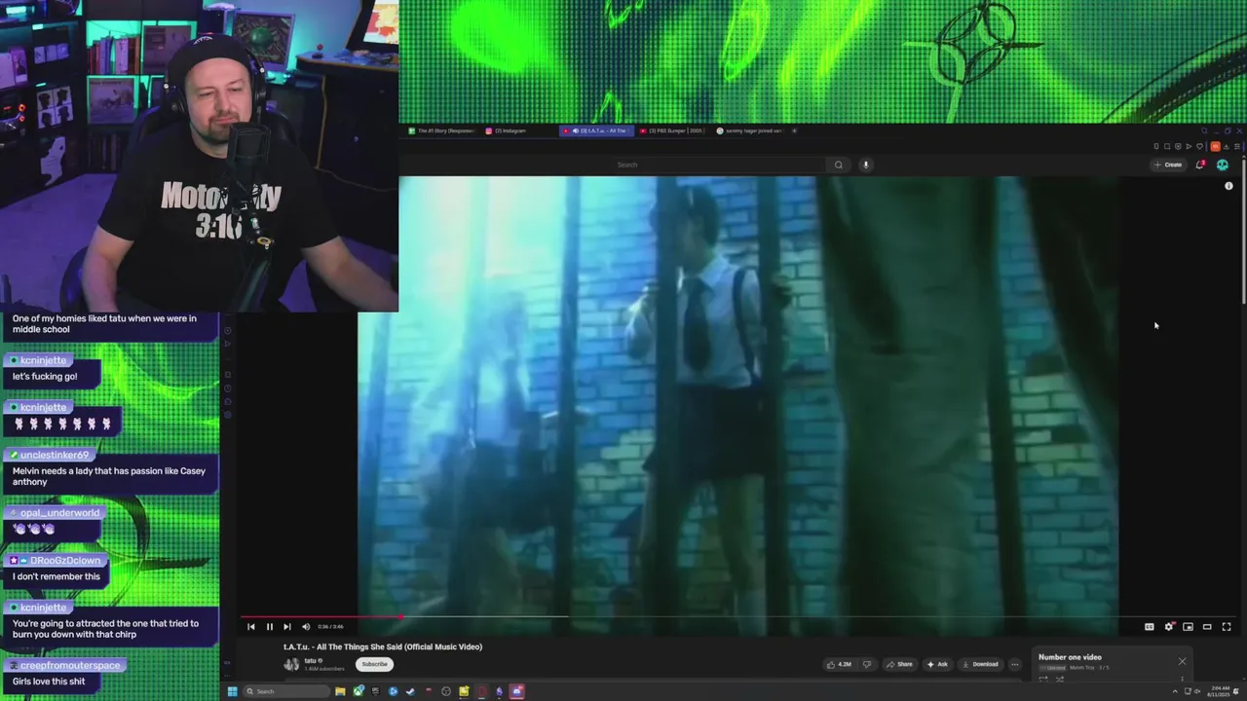This screenshot has width=1247, height=701.
Task: Like the video with 4.2M likes
Action: [839, 664]
